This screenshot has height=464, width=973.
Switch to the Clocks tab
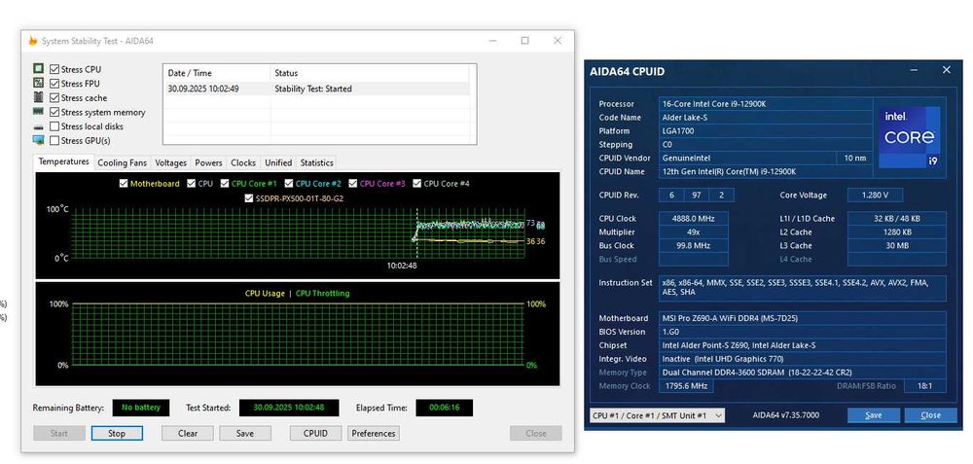(243, 162)
